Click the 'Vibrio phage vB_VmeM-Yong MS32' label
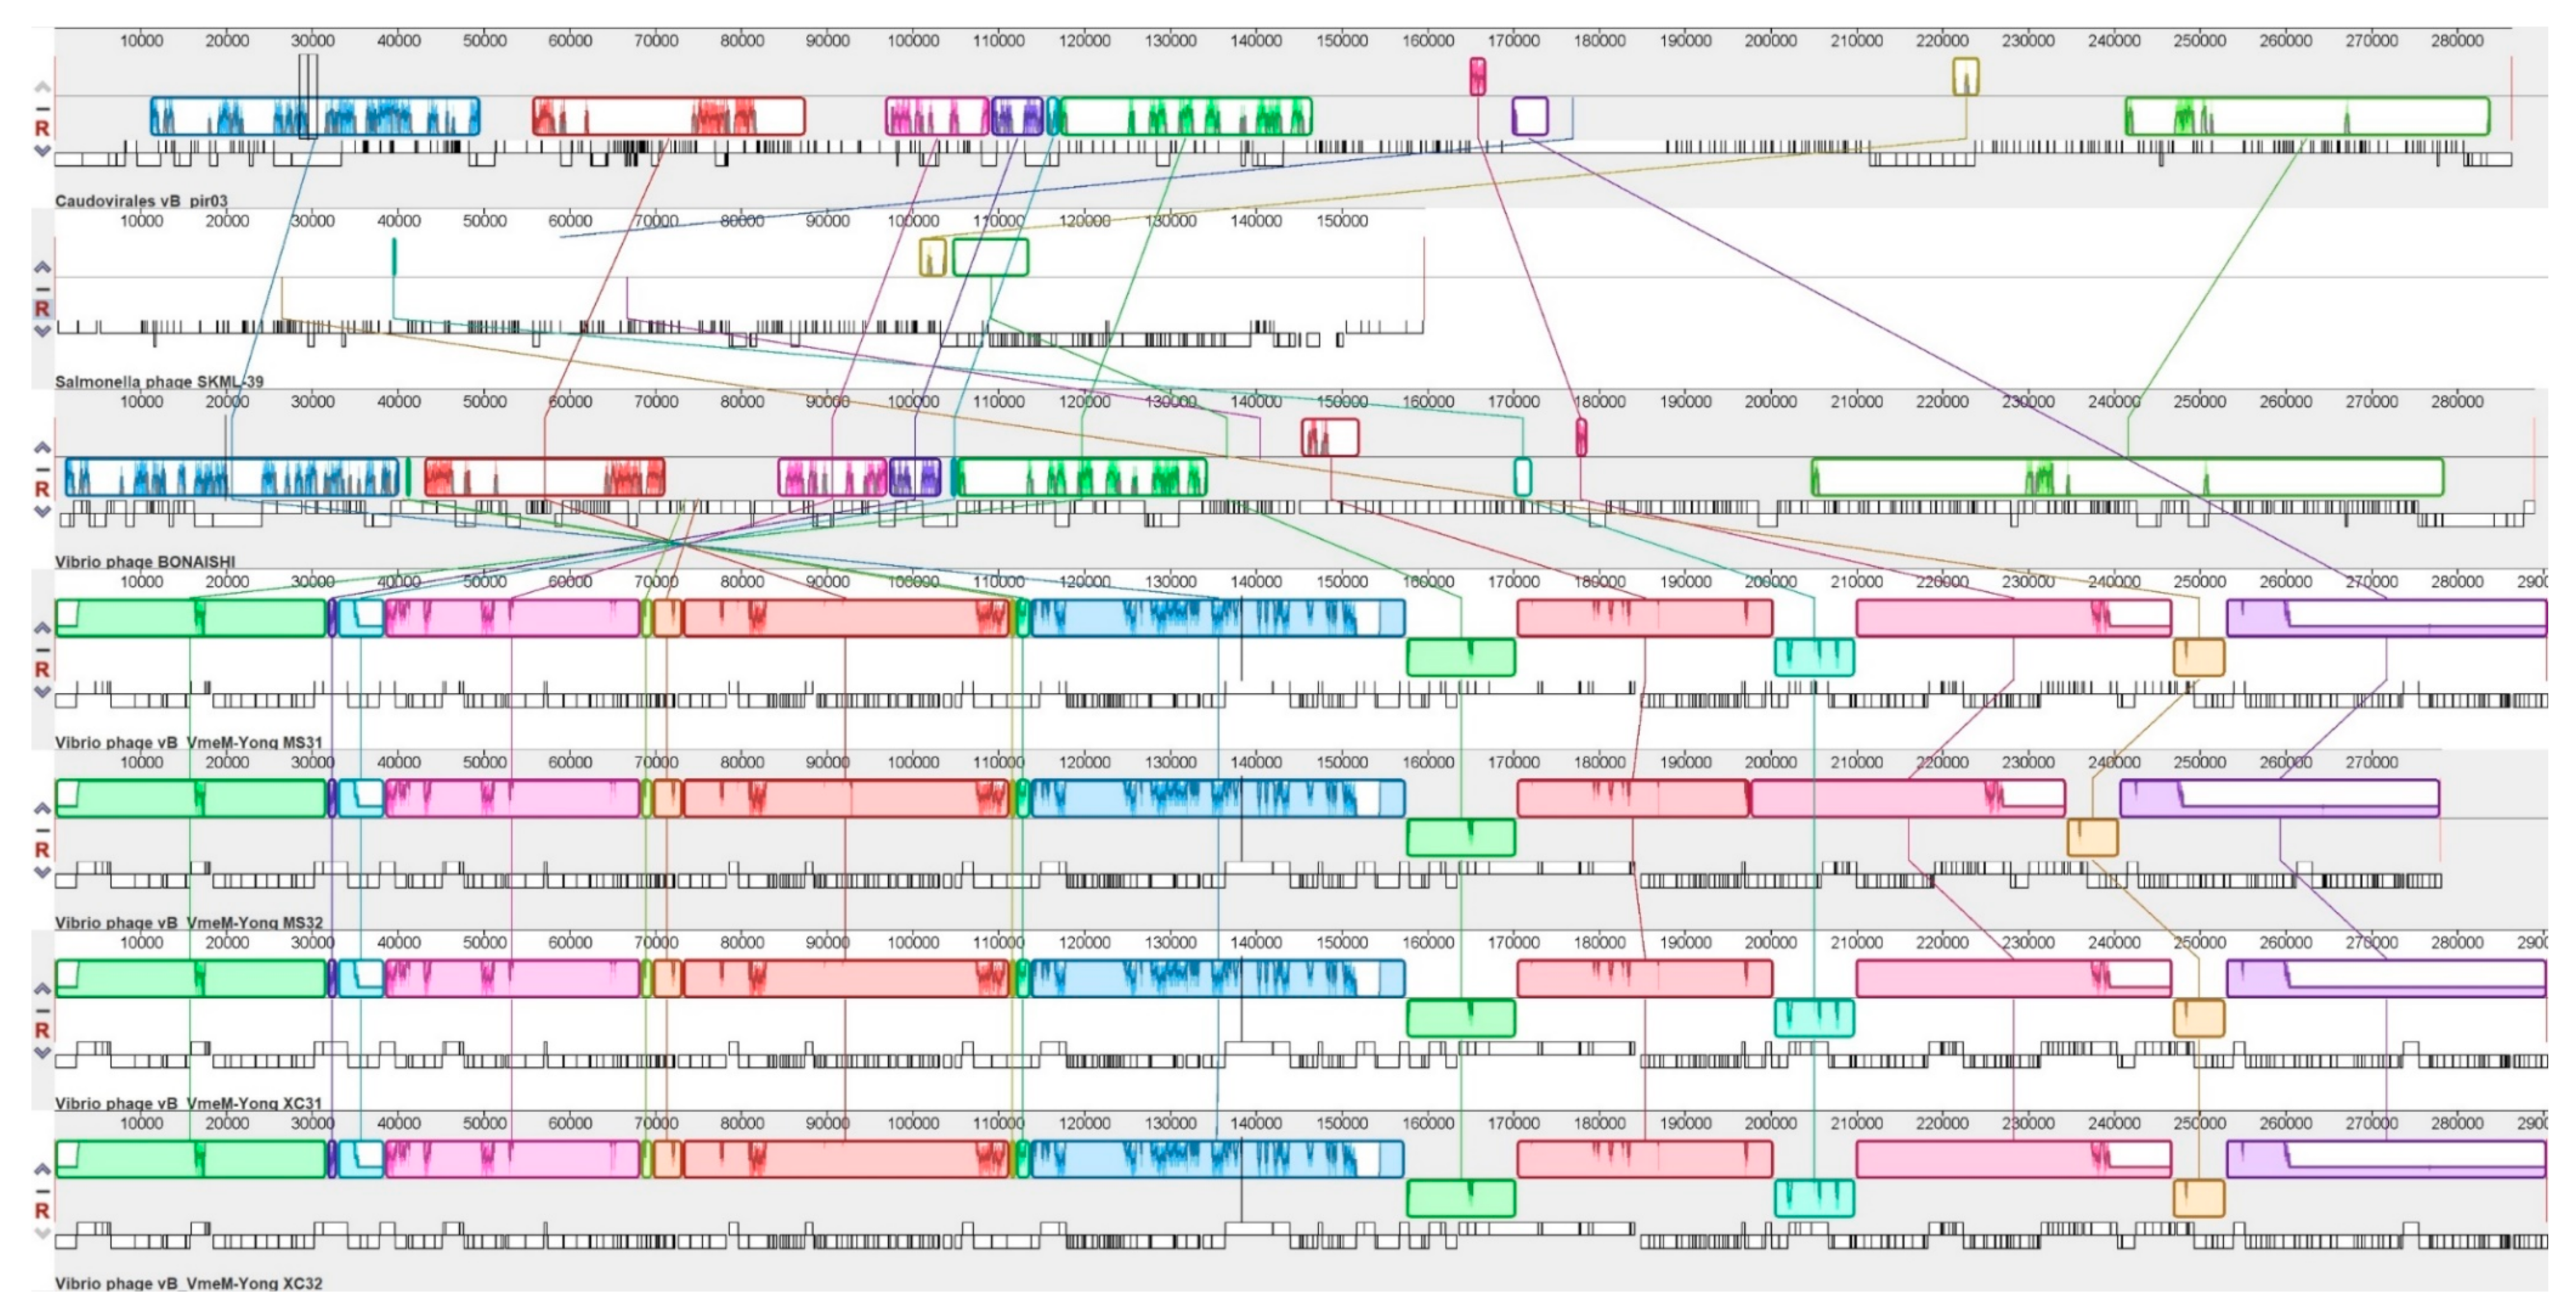Screen dimensions: 2576x1315 tap(189, 922)
